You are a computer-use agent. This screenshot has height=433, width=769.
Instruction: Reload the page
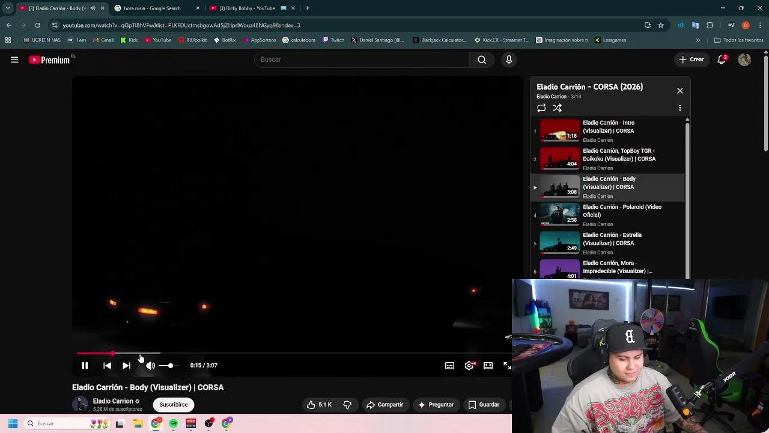click(37, 25)
